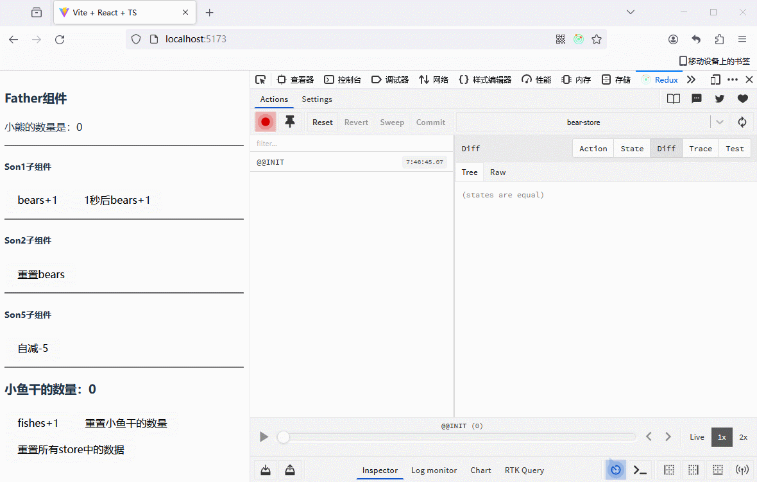Pause recording with the red record button
This screenshot has height=482, width=757.
(x=266, y=122)
